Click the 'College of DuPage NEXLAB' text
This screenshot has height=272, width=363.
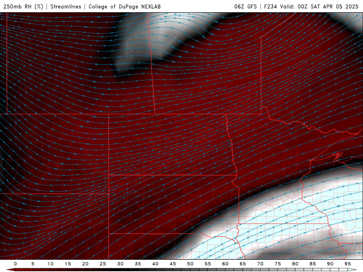[x=124, y=7]
